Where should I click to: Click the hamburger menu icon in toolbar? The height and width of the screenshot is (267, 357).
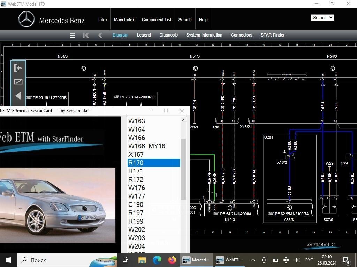72,35
